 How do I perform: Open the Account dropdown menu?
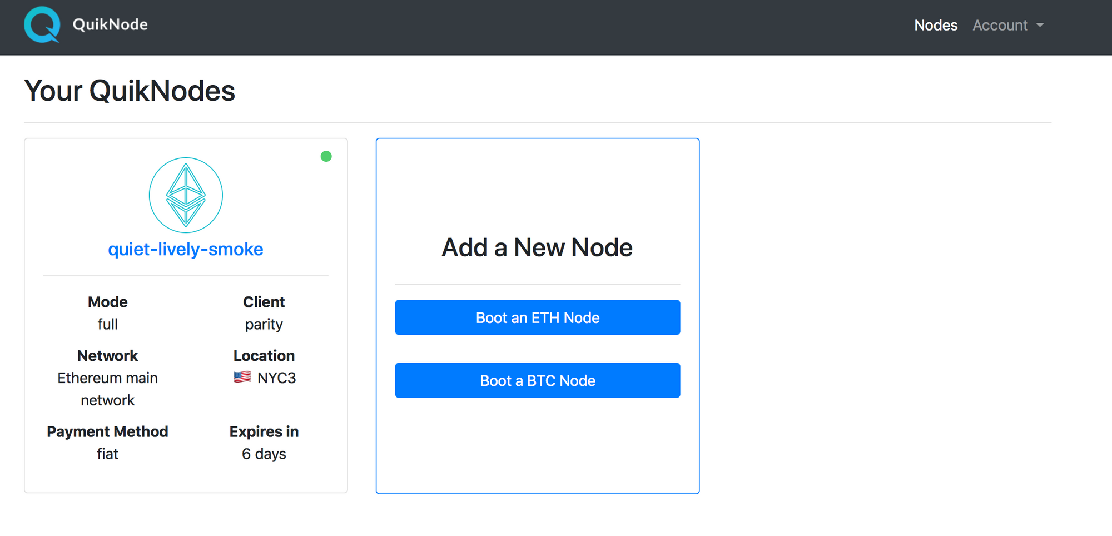click(x=1008, y=25)
